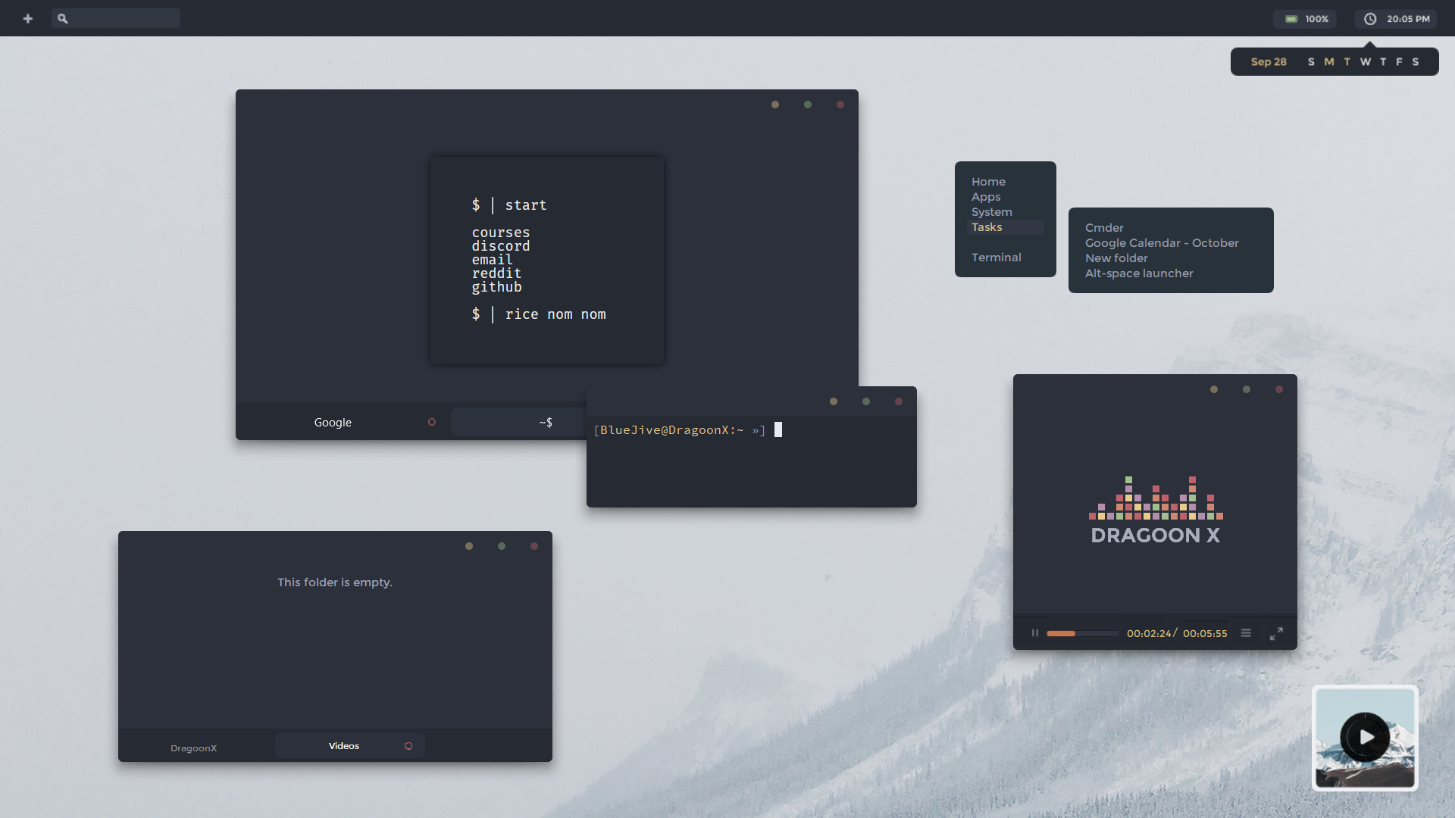Viewport: 1455px width, 818px height.
Task: Expand the System submenu in launcher
Action: tap(991, 212)
